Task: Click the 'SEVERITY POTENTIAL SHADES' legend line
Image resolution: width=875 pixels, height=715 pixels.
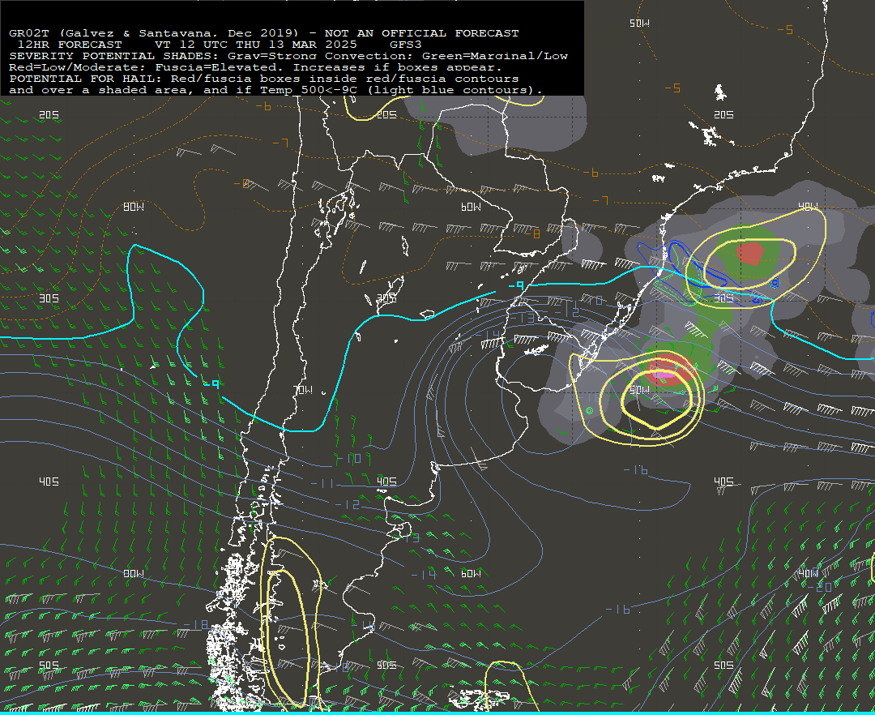Action: point(288,56)
